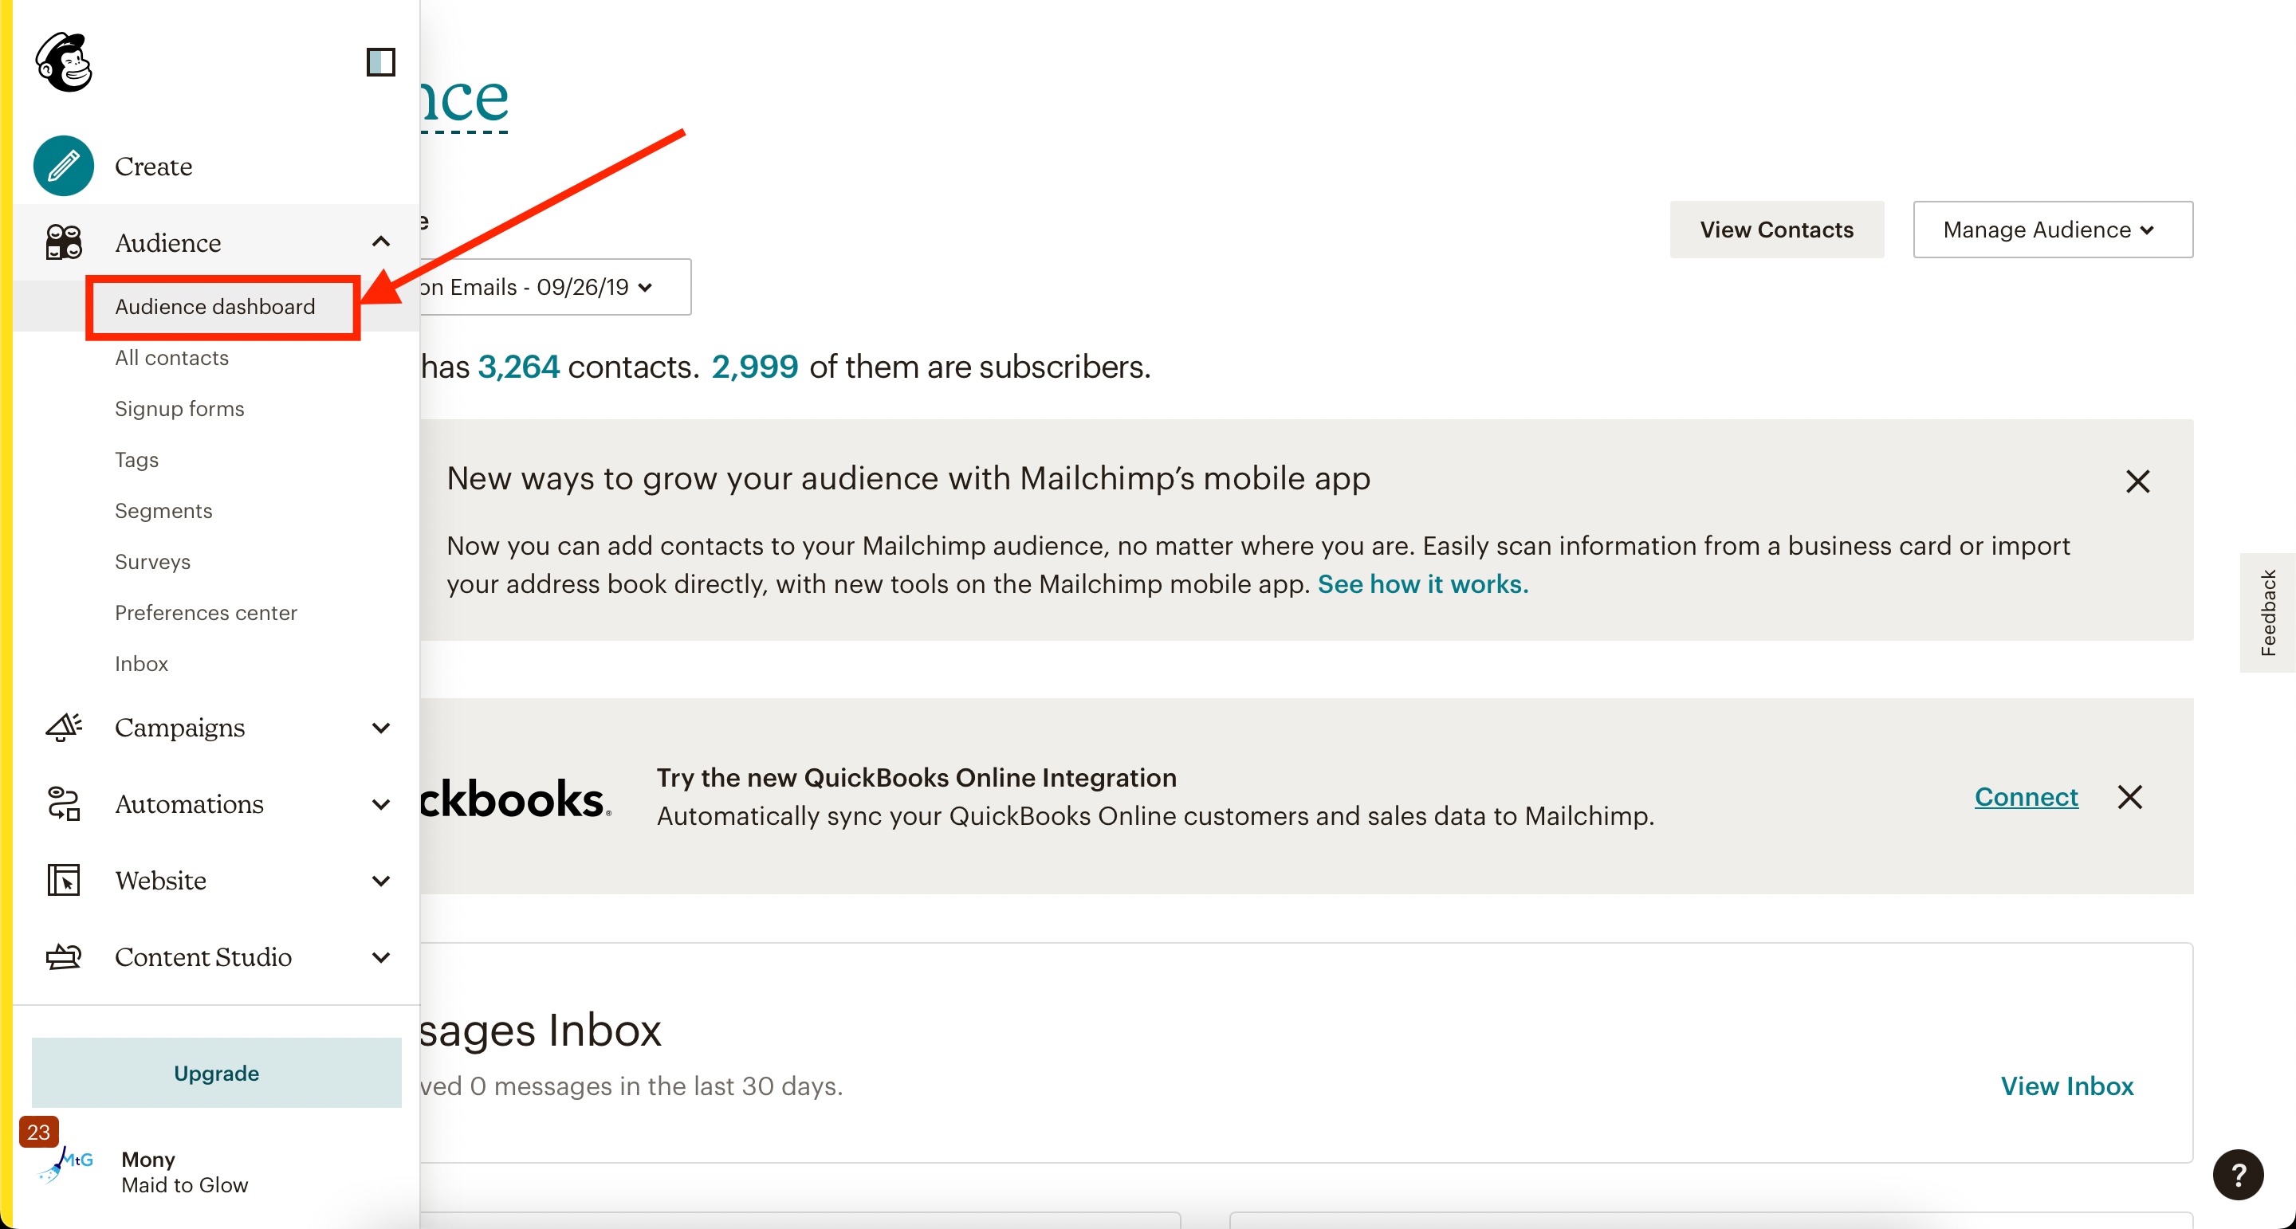Open Preferences center

pos(206,612)
